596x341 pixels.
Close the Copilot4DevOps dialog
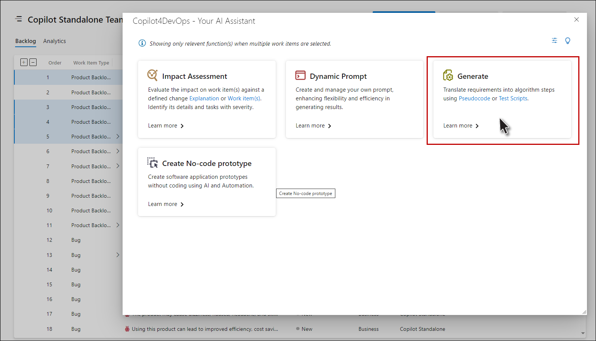(576, 20)
